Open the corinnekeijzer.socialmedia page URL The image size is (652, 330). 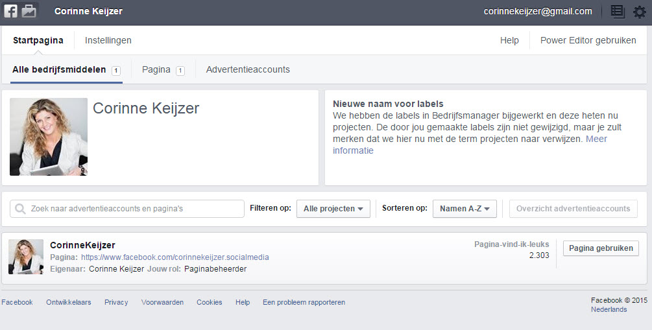(175, 257)
